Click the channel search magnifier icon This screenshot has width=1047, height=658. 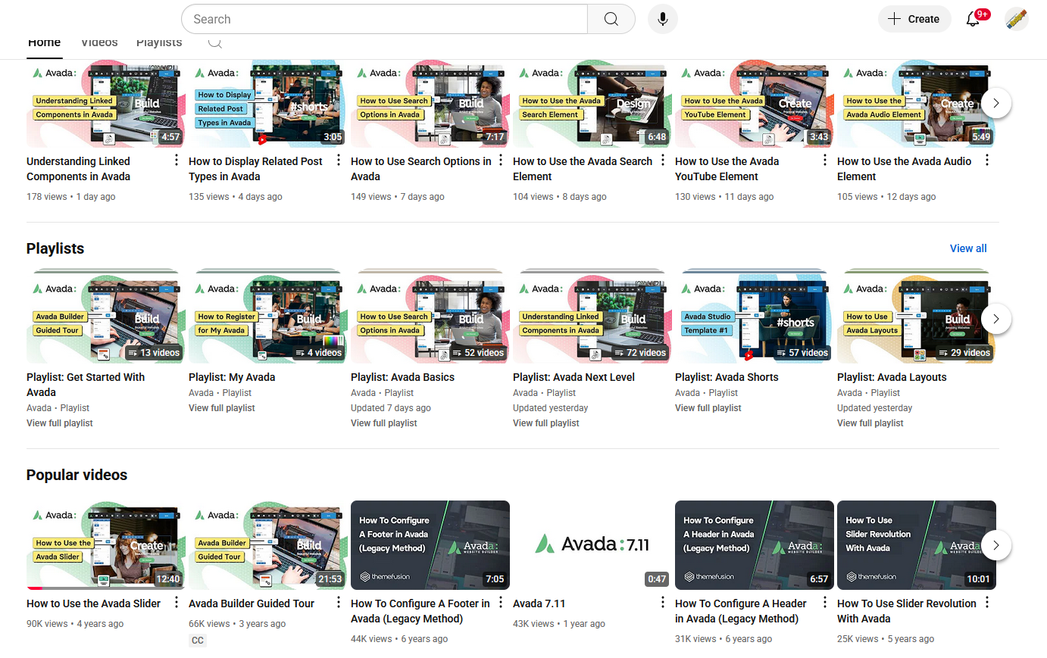[215, 42]
